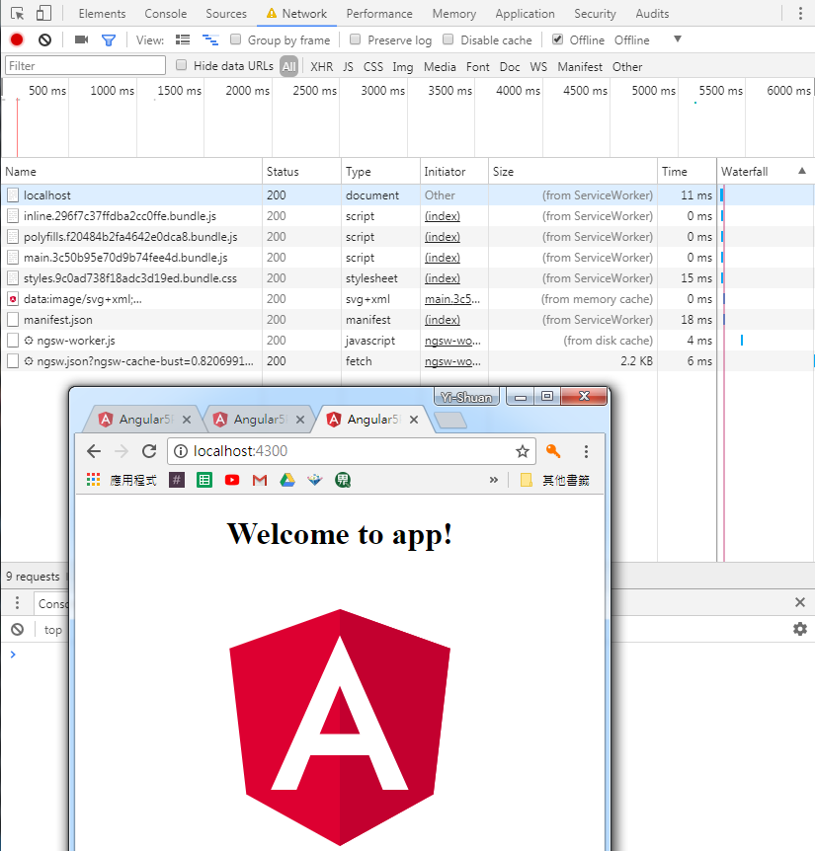Open the DevTools three-dot customize menu
The height and width of the screenshot is (851, 815).
coord(800,13)
